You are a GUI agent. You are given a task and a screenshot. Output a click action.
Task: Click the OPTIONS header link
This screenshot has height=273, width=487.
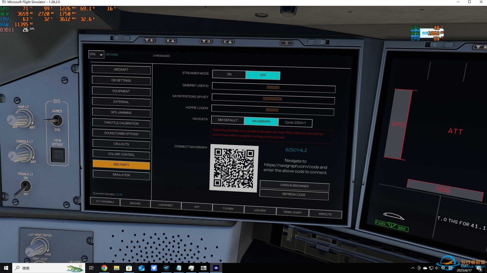[112, 55]
